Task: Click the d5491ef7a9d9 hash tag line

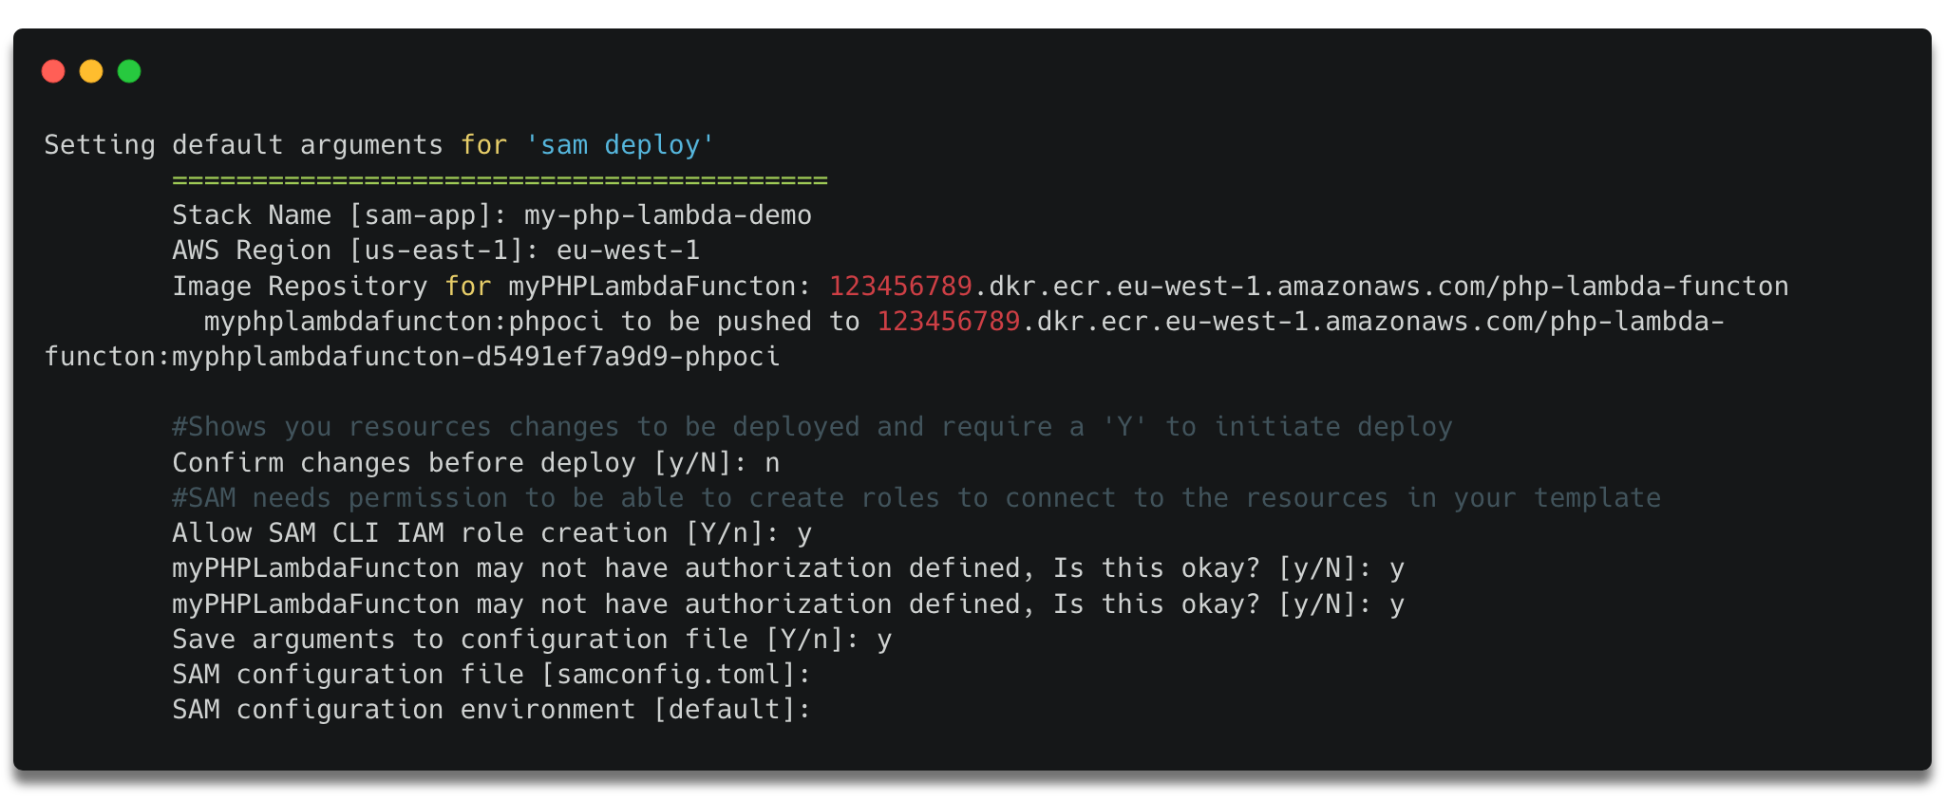Action: pos(412,357)
